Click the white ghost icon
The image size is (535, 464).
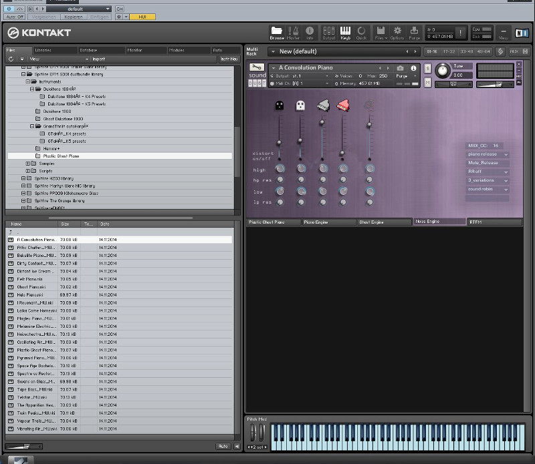click(300, 105)
